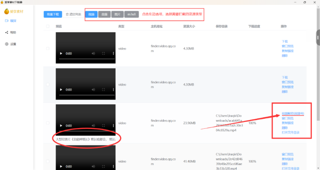Click 复制链接 in the 41.40MB row

(x=288, y=159)
